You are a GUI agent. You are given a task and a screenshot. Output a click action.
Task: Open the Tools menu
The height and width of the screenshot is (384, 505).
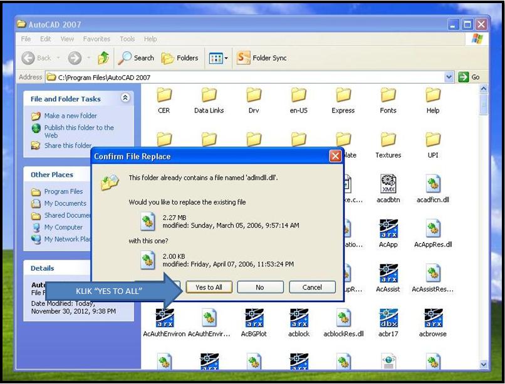pyautogui.click(x=127, y=39)
